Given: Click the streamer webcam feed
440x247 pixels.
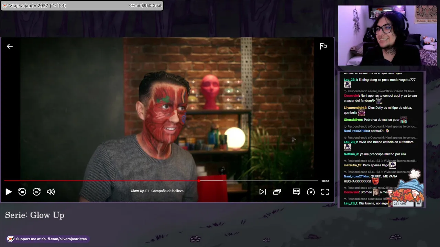Looking at the screenshot, I should point(387,35).
